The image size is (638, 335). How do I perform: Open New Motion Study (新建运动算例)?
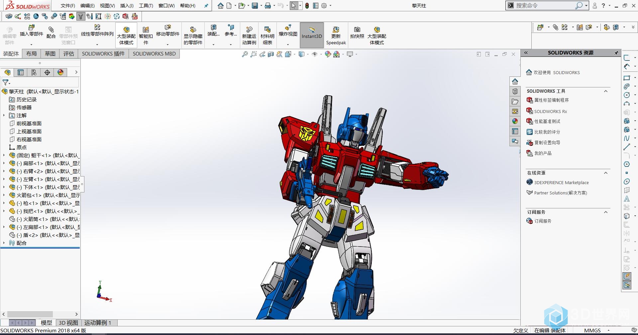249,30
